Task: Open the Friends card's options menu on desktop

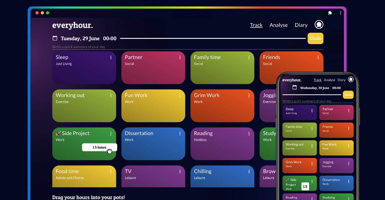Action: pos(318,57)
